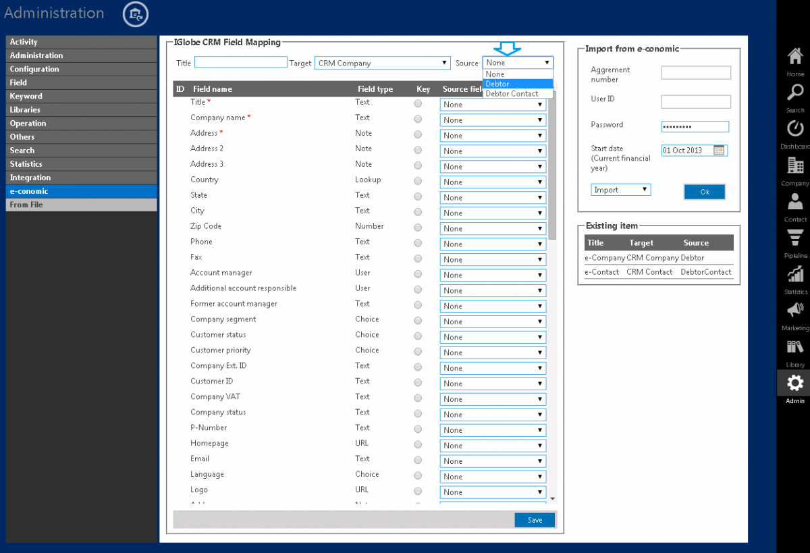
Task: Click 'Additional account responsible' field name
Action: (243, 288)
